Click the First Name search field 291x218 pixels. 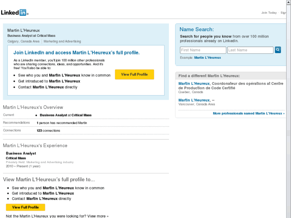203,50
